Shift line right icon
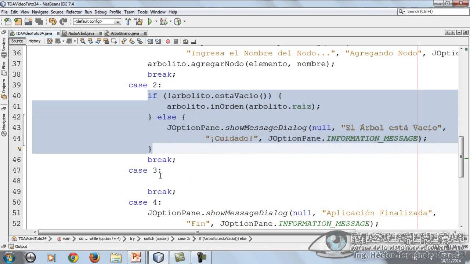 (158, 41)
